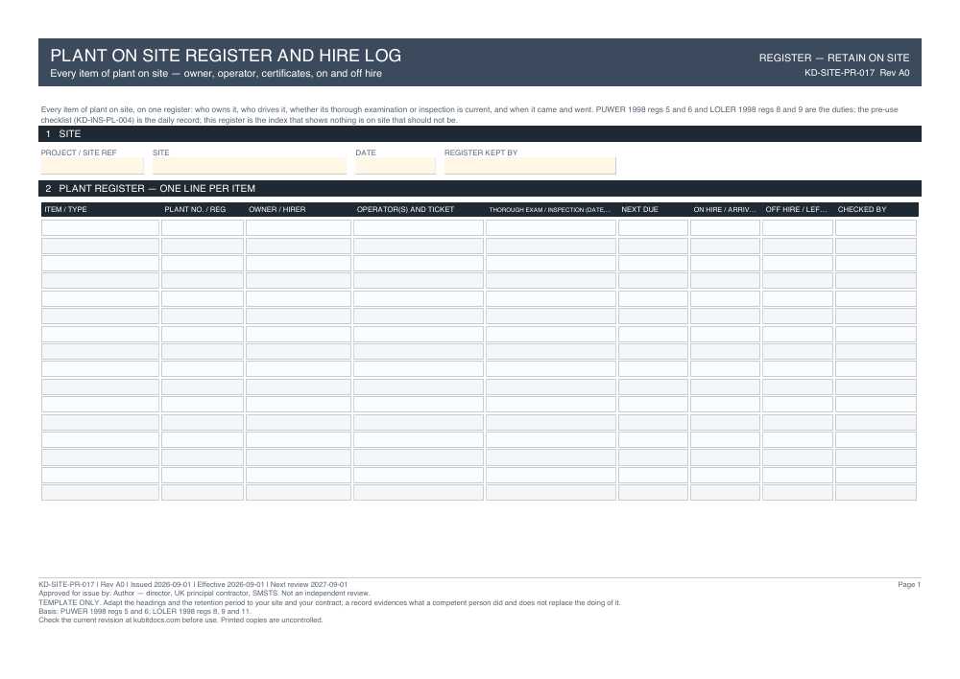
Task: Click the footer line starting 'KD-SITE-PR-017 | Rev A0 | Issued'
Action: tap(193, 585)
